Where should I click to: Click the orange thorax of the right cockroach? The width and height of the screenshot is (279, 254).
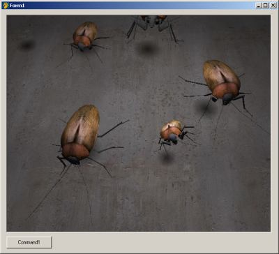(225, 89)
